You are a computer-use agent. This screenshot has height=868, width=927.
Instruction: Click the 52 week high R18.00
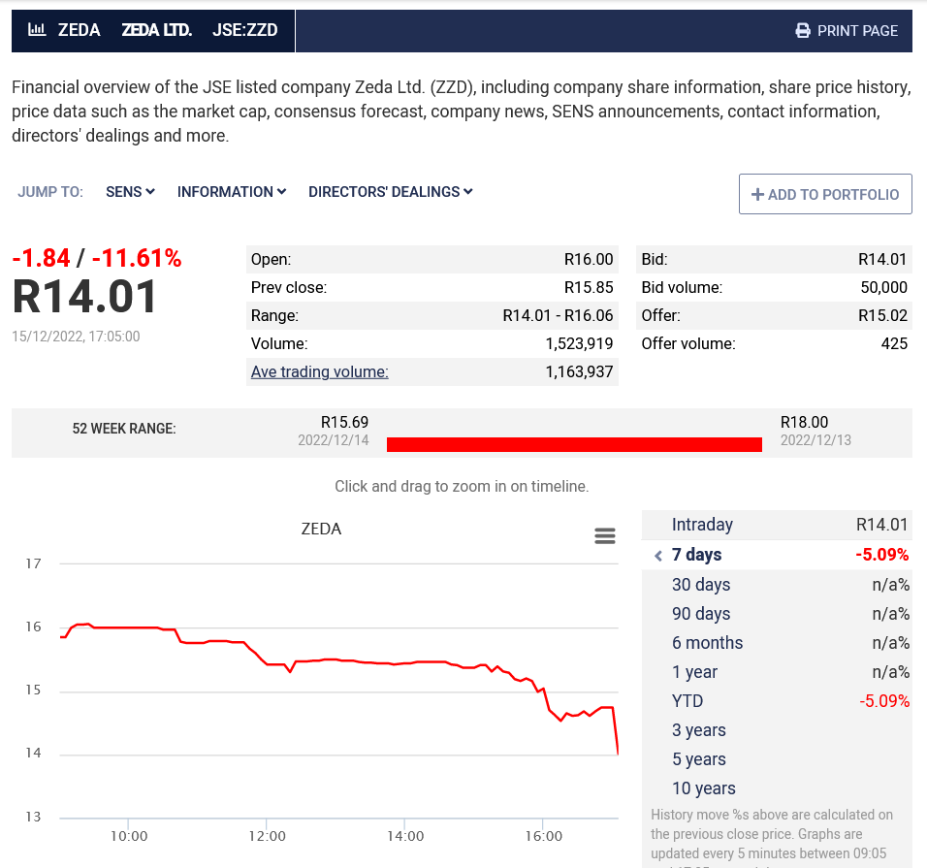804,422
